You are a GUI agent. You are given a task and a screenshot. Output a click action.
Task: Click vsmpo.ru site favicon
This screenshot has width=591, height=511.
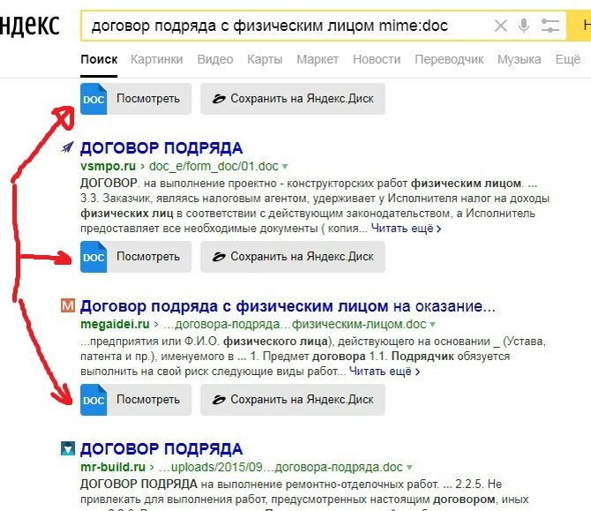[x=67, y=147]
